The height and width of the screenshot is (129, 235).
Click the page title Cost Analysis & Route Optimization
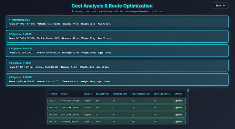pyautogui.click(x=112, y=6)
